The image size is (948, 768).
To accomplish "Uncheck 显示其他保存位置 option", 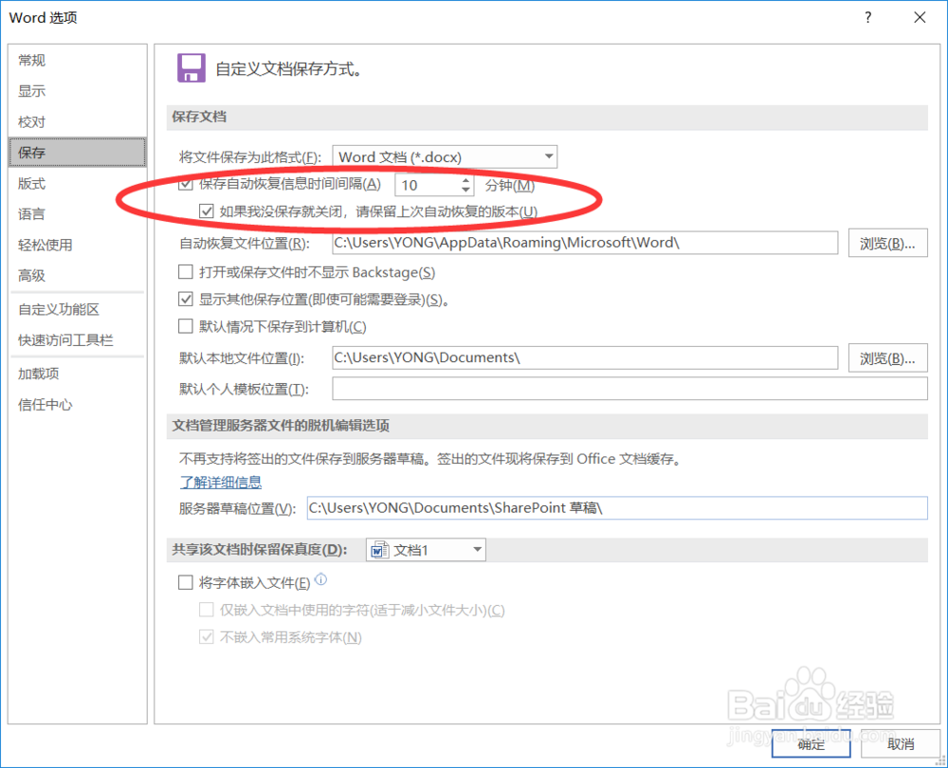I will tap(186, 299).
